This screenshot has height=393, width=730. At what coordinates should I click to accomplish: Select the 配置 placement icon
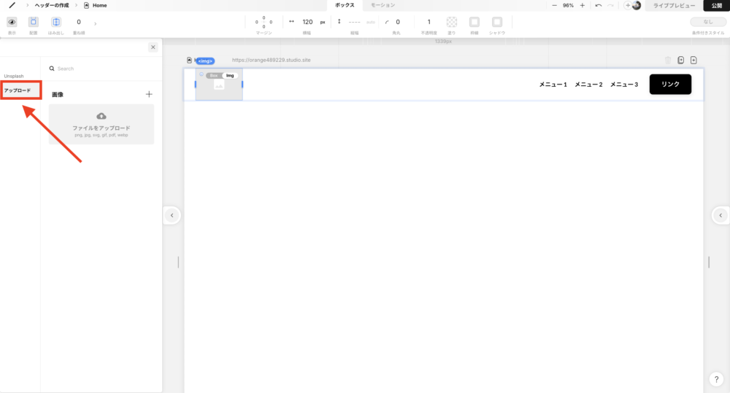(x=34, y=22)
